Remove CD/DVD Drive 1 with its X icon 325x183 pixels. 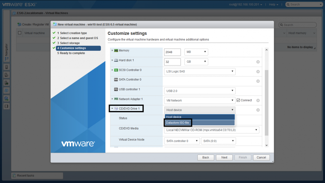pyautogui.click(x=258, y=110)
